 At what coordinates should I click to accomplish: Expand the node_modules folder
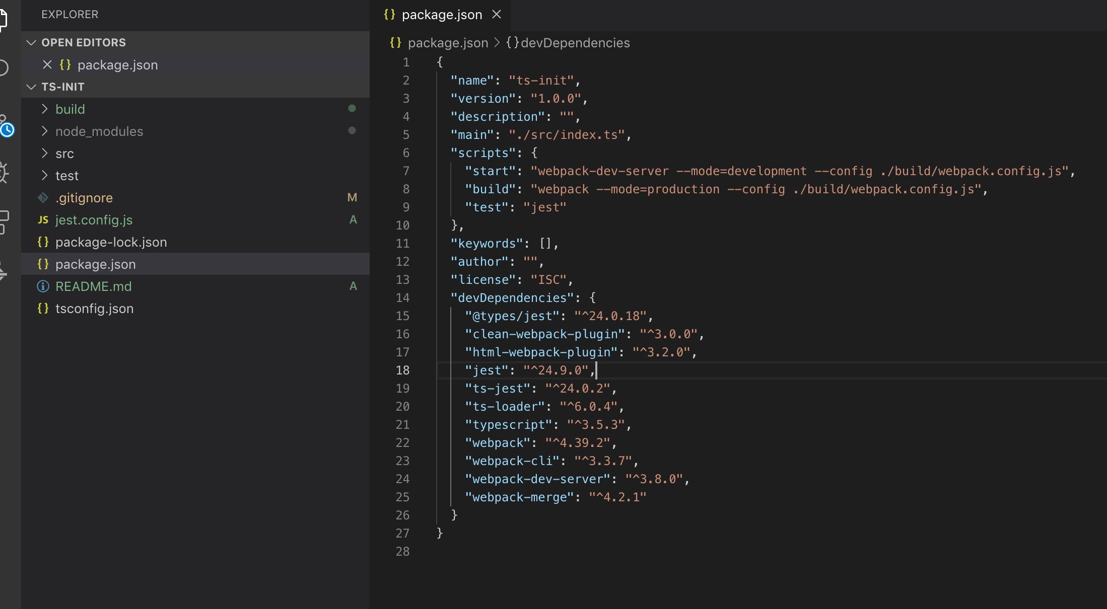tap(99, 131)
